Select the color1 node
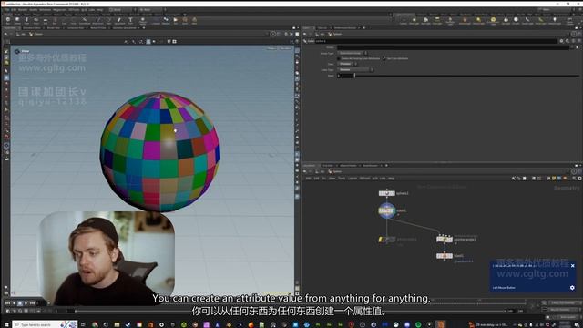583x328 pixels. (386, 210)
